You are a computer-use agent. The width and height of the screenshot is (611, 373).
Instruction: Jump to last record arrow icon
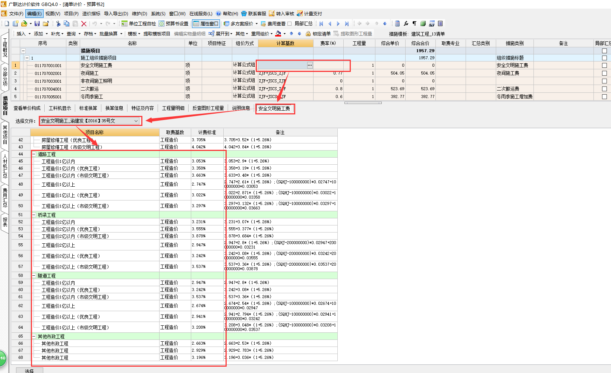[x=347, y=23]
